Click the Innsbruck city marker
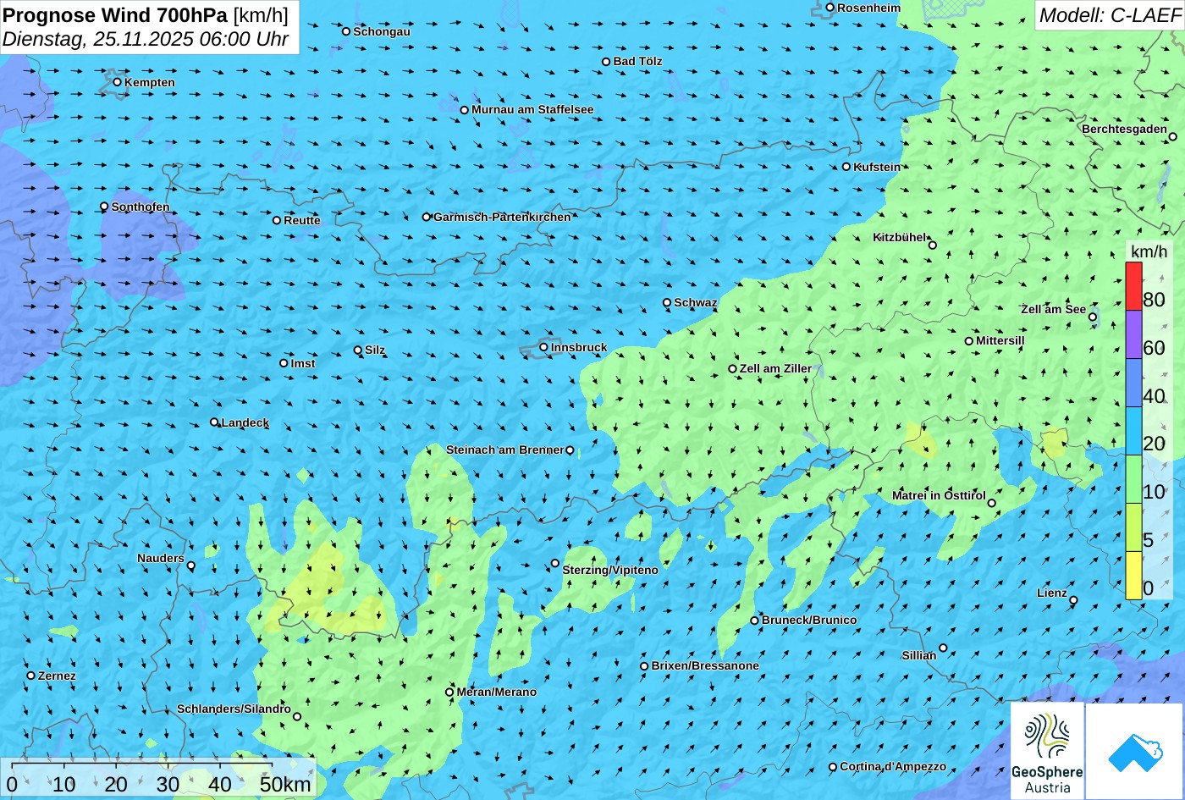 (x=544, y=347)
